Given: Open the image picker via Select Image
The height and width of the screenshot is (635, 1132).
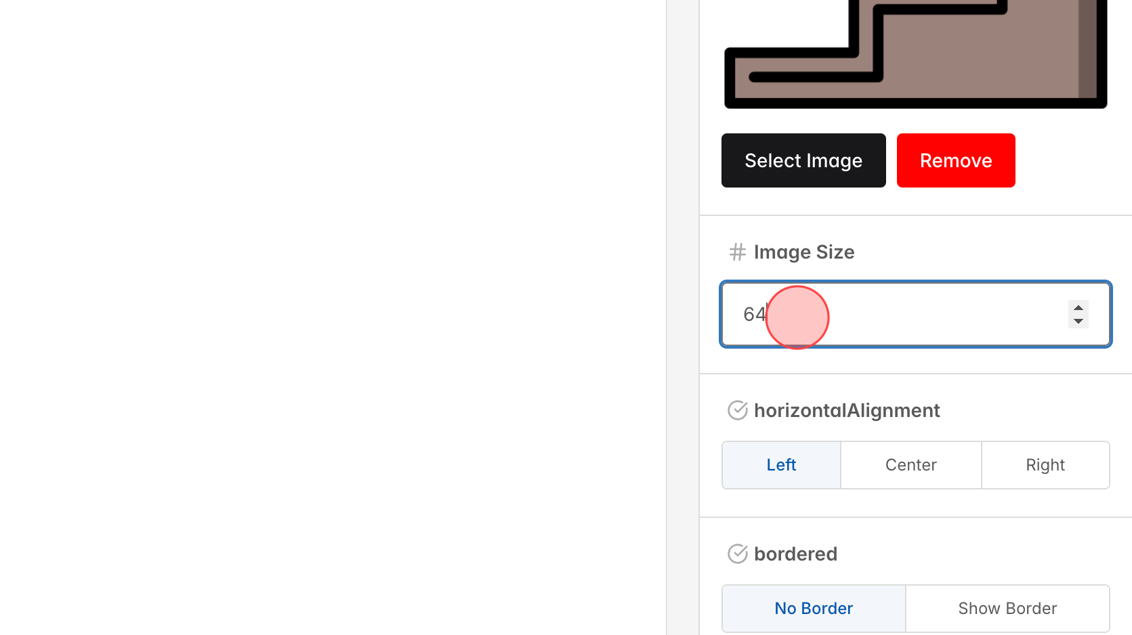Looking at the screenshot, I should 803,160.
